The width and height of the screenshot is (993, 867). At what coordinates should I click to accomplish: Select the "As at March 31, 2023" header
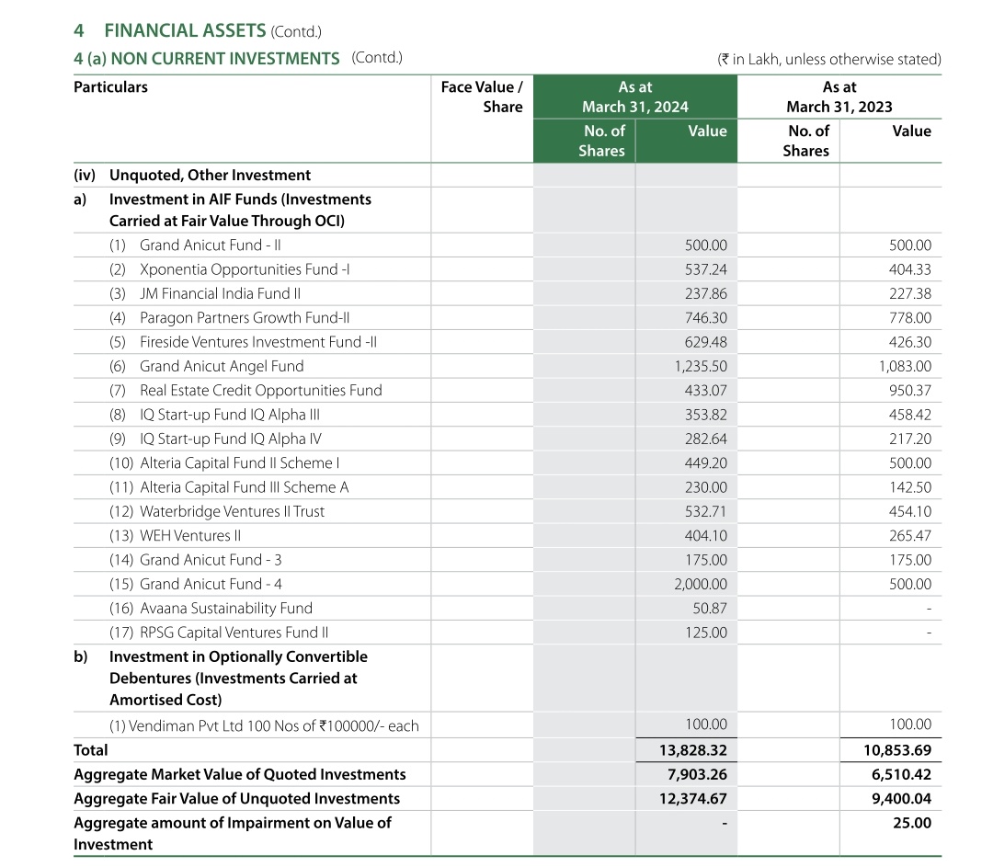click(x=839, y=97)
